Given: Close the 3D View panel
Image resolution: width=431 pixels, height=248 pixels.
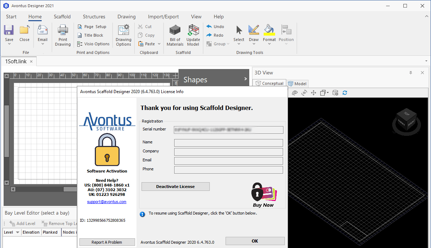Looking at the screenshot, I should point(422,73).
